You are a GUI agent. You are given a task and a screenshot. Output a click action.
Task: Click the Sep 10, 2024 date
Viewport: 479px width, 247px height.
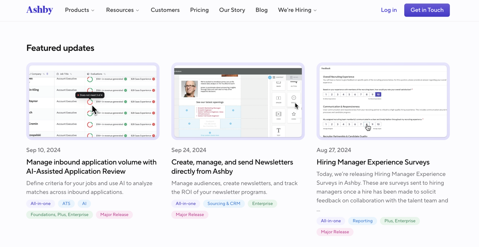pos(43,150)
